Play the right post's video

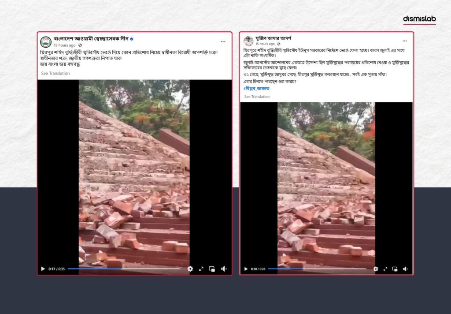click(x=246, y=269)
